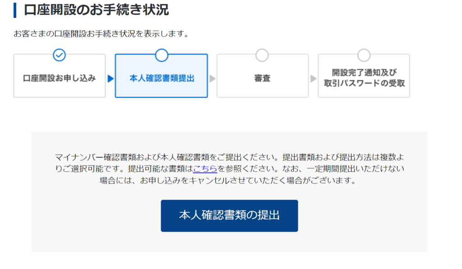Select the 口座開設お申し込み step box

tap(60, 76)
